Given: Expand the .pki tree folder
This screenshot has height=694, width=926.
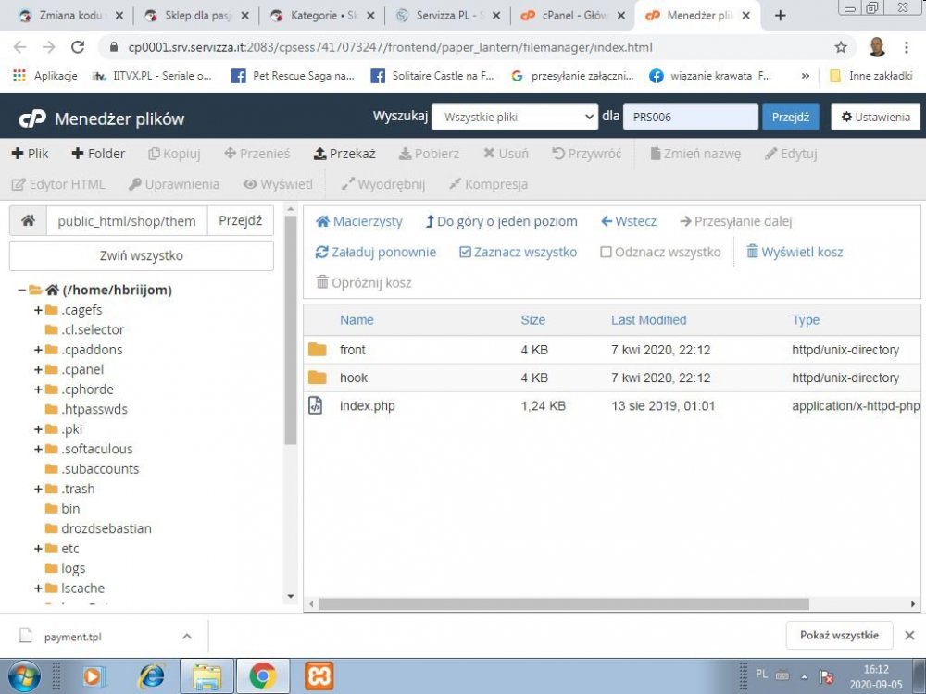Looking at the screenshot, I should pos(38,429).
